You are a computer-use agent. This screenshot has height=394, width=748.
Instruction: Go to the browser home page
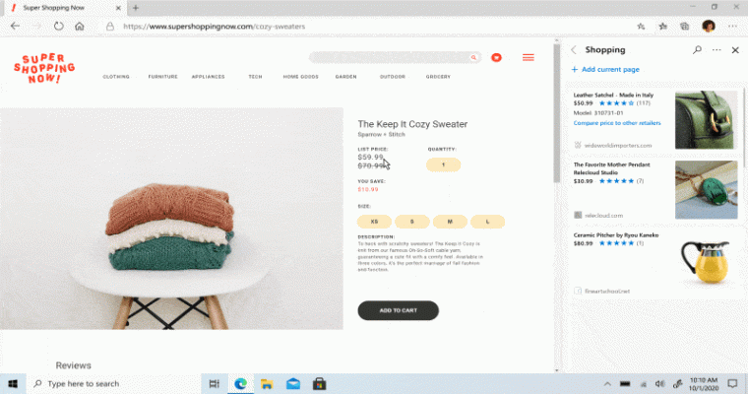(x=80, y=27)
